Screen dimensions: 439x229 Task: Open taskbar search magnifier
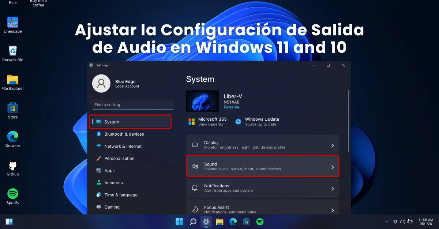coord(193,221)
